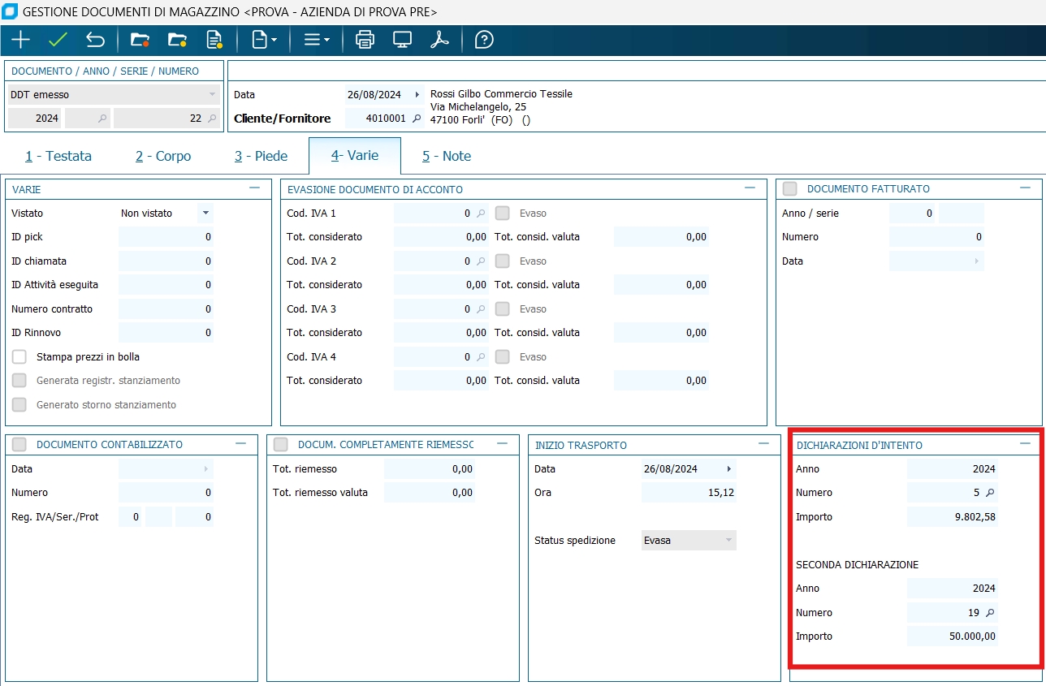Click the Ora field in Inizio Trasporto
Viewport: 1046px width, 686px height.
tap(689, 493)
